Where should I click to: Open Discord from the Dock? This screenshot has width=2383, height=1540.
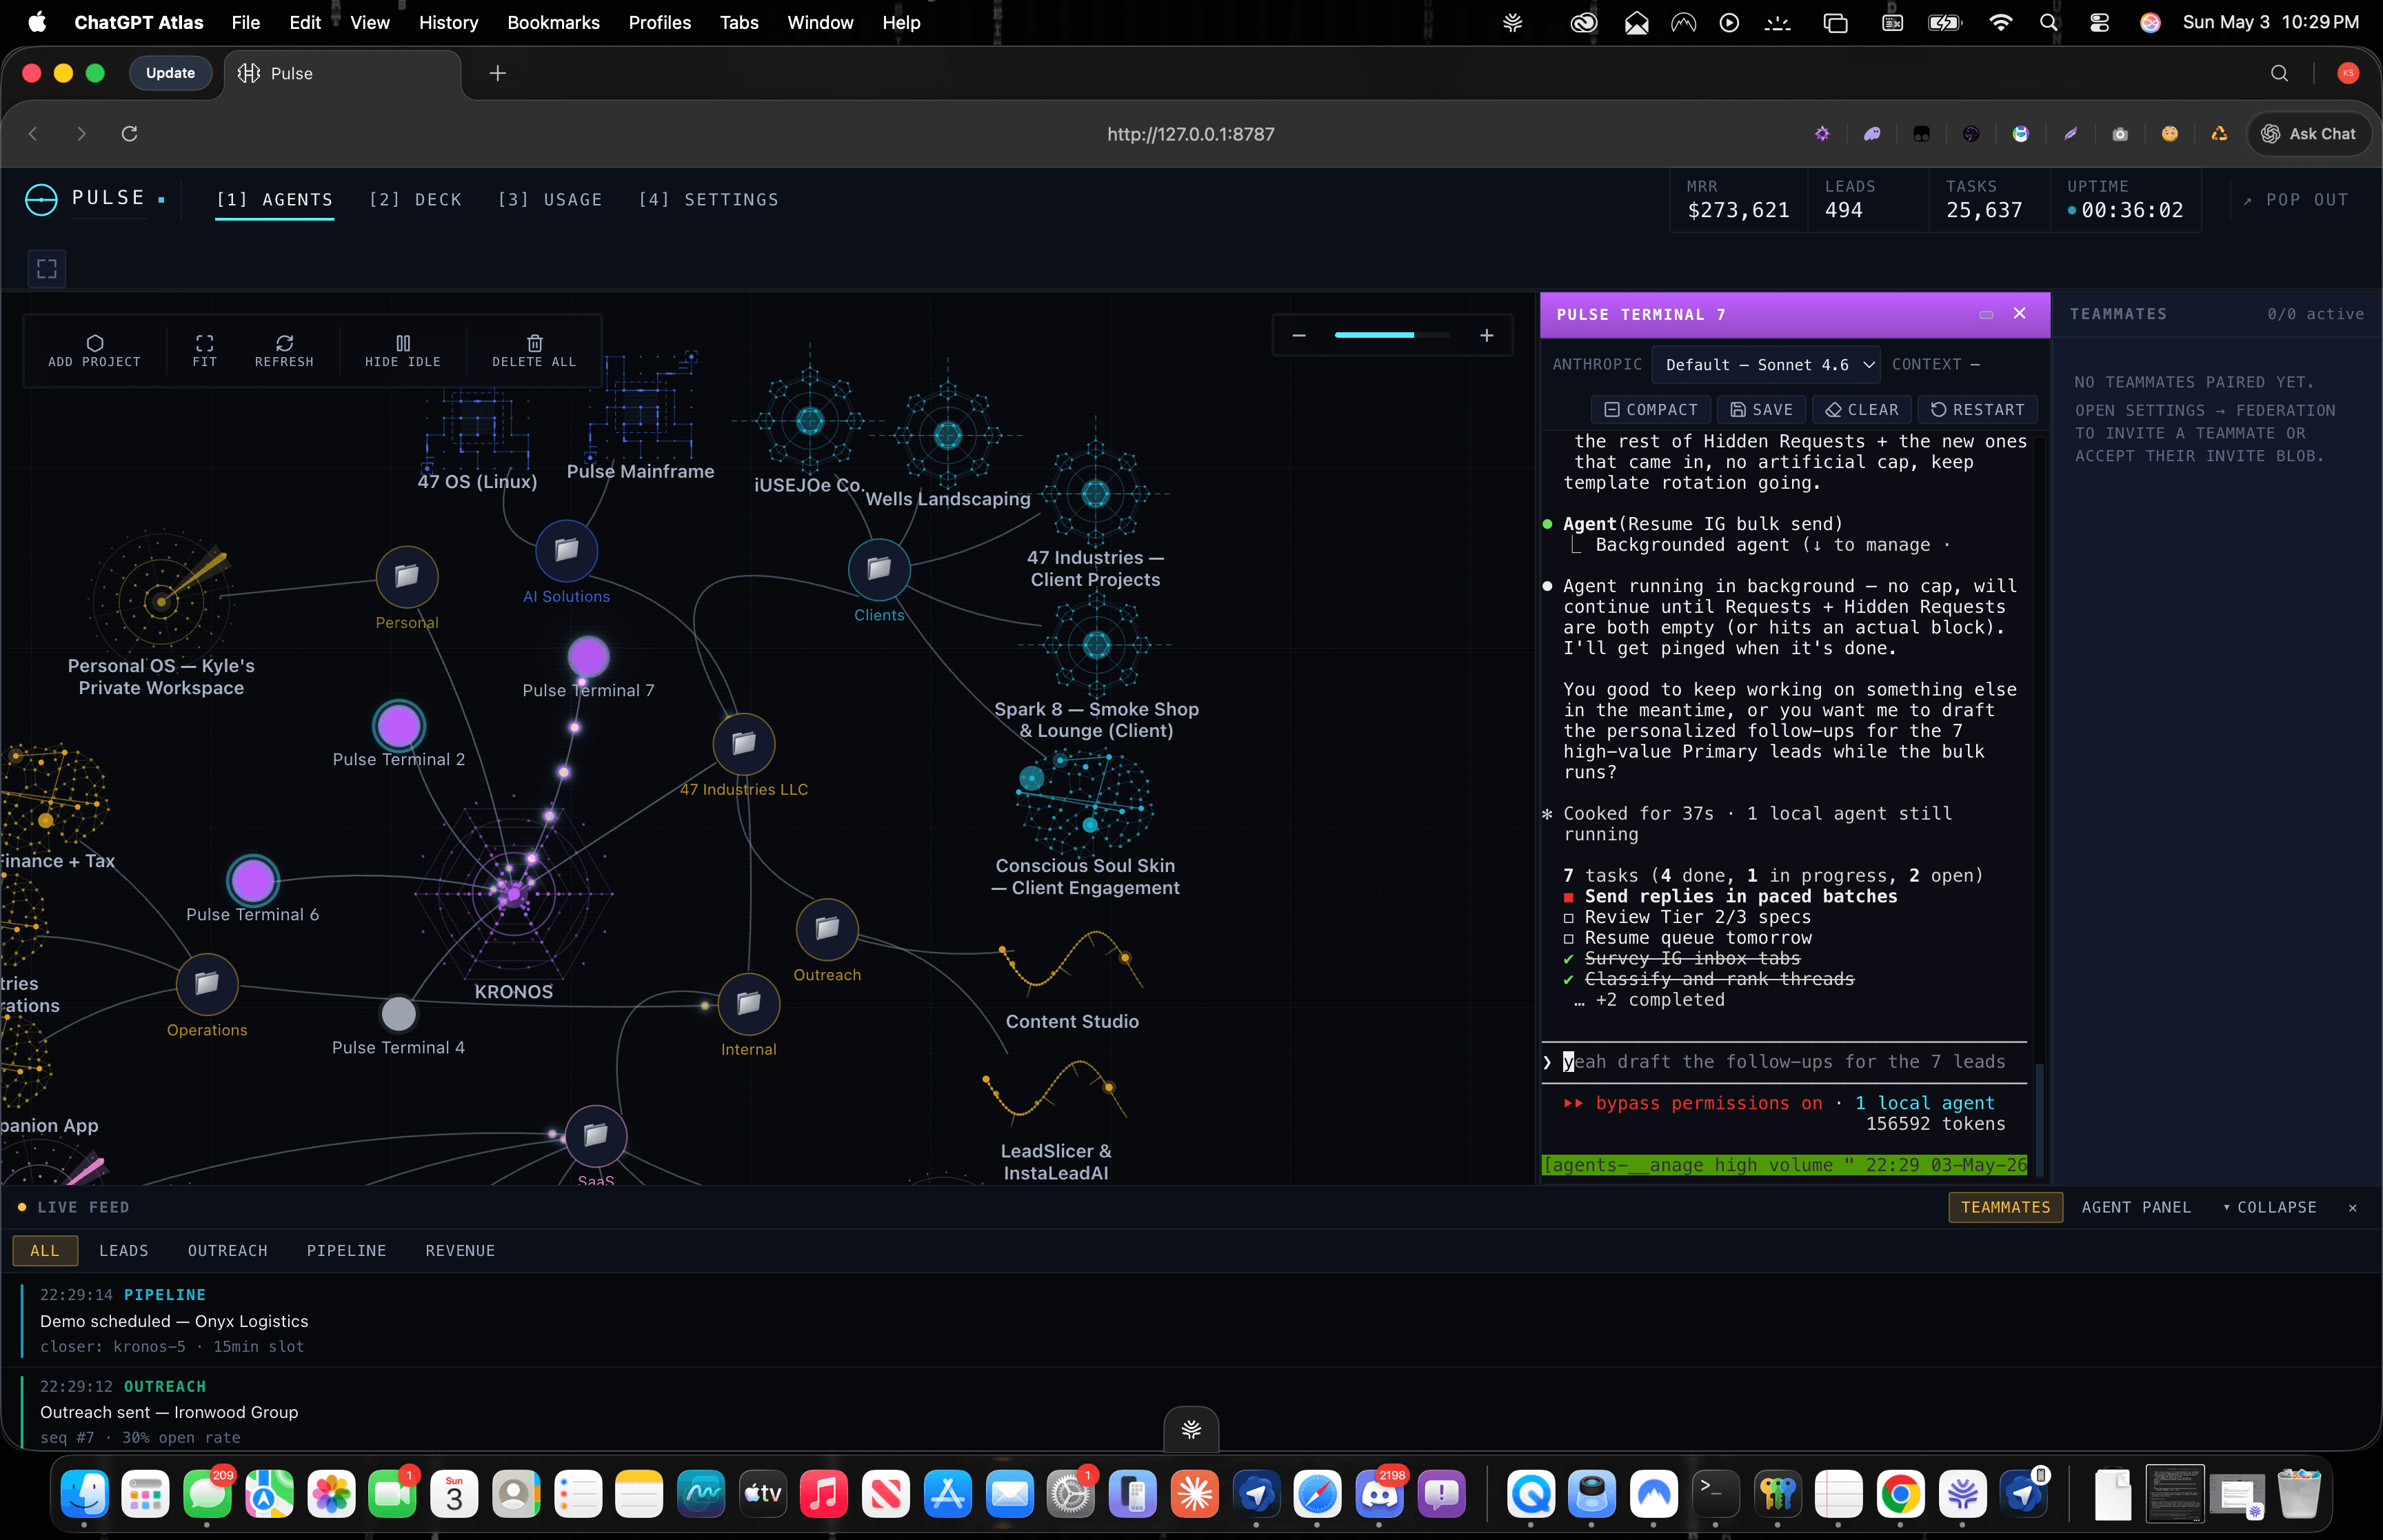click(x=1379, y=1494)
